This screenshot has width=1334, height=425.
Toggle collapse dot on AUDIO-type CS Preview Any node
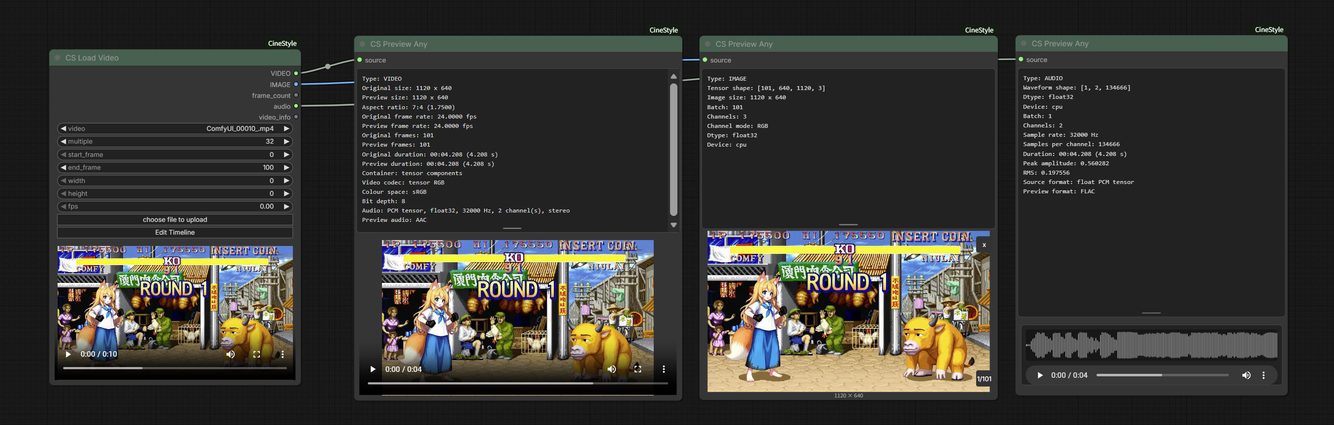[x=1024, y=43]
